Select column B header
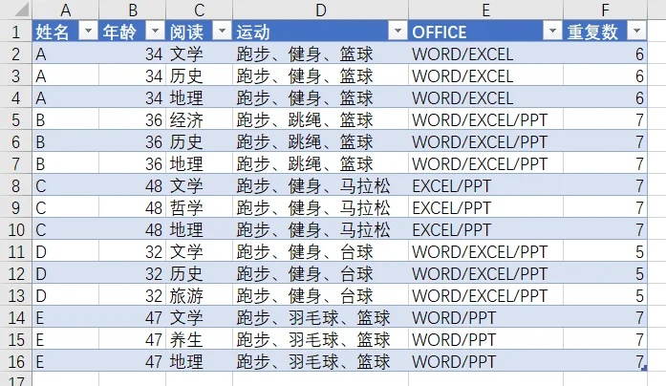Image resolution: width=666 pixels, height=386 pixels. [133, 10]
